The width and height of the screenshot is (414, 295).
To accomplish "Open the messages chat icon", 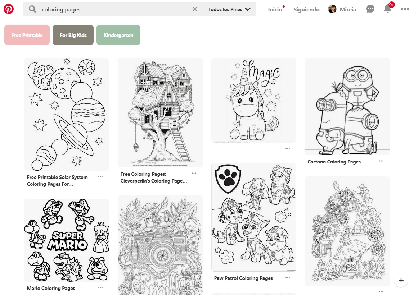I will coord(370,9).
